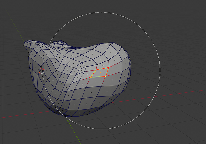Click the red-white 3D cursor crosshair
206x144 pixels.
coord(41,71)
